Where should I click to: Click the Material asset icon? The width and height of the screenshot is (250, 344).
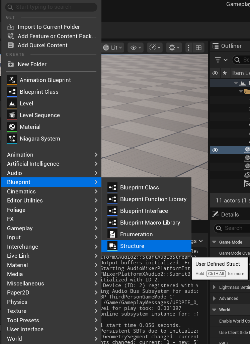[12, 127]
